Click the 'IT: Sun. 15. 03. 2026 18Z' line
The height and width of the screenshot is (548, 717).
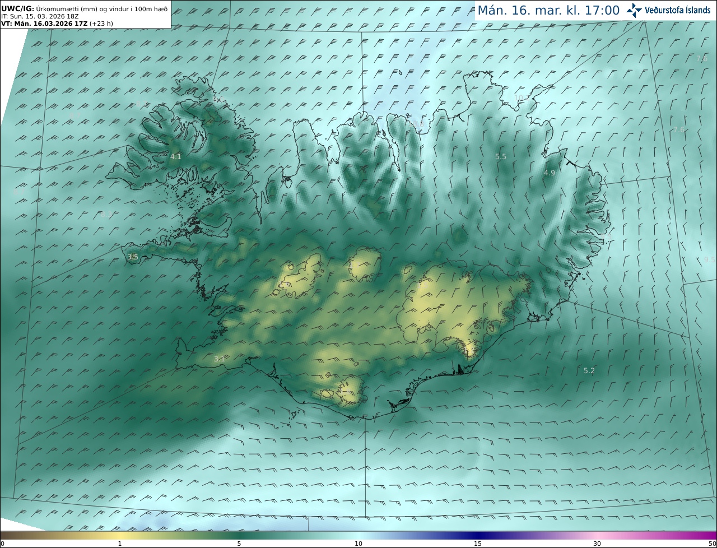coord(40,16)
